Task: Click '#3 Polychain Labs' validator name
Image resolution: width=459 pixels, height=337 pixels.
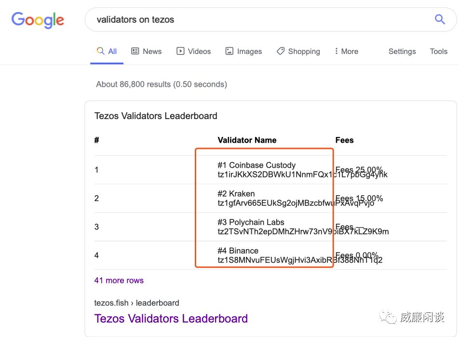Action: [x=251, y=222]
